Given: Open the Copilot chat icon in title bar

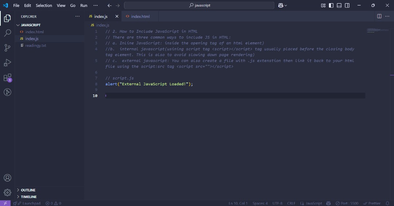Looking at the screenshot, I should coord(281,5).
